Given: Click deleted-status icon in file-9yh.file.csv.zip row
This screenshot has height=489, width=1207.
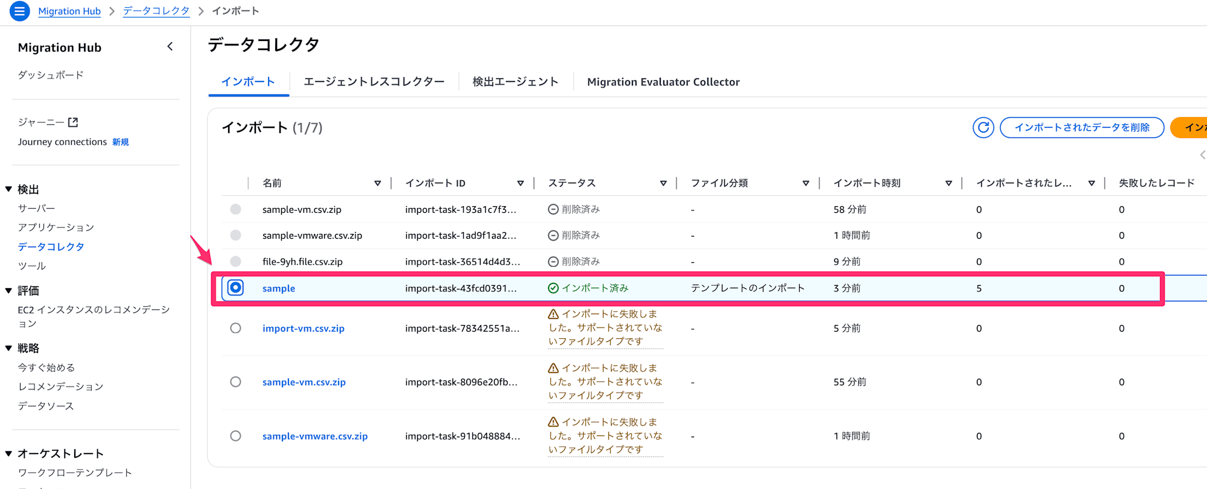Looking at the screenshot, I should click(x=553, y=262).
